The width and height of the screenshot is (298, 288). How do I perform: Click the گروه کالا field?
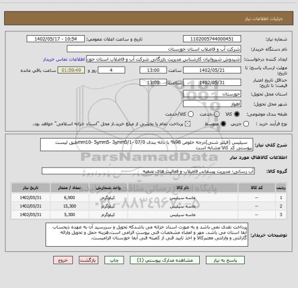(148, 171)
